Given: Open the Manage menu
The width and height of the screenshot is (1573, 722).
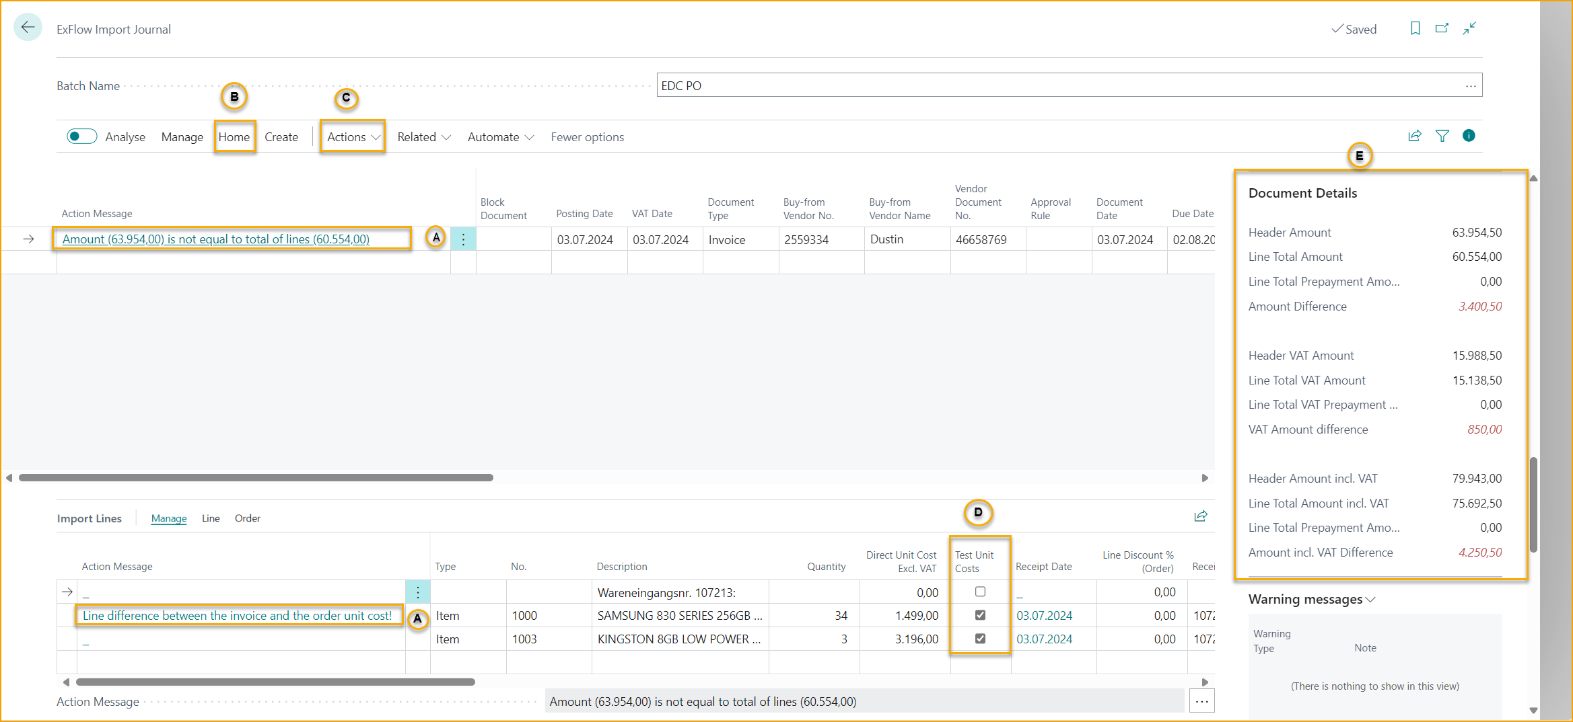Looking at the screenshot, I should 182,137.
